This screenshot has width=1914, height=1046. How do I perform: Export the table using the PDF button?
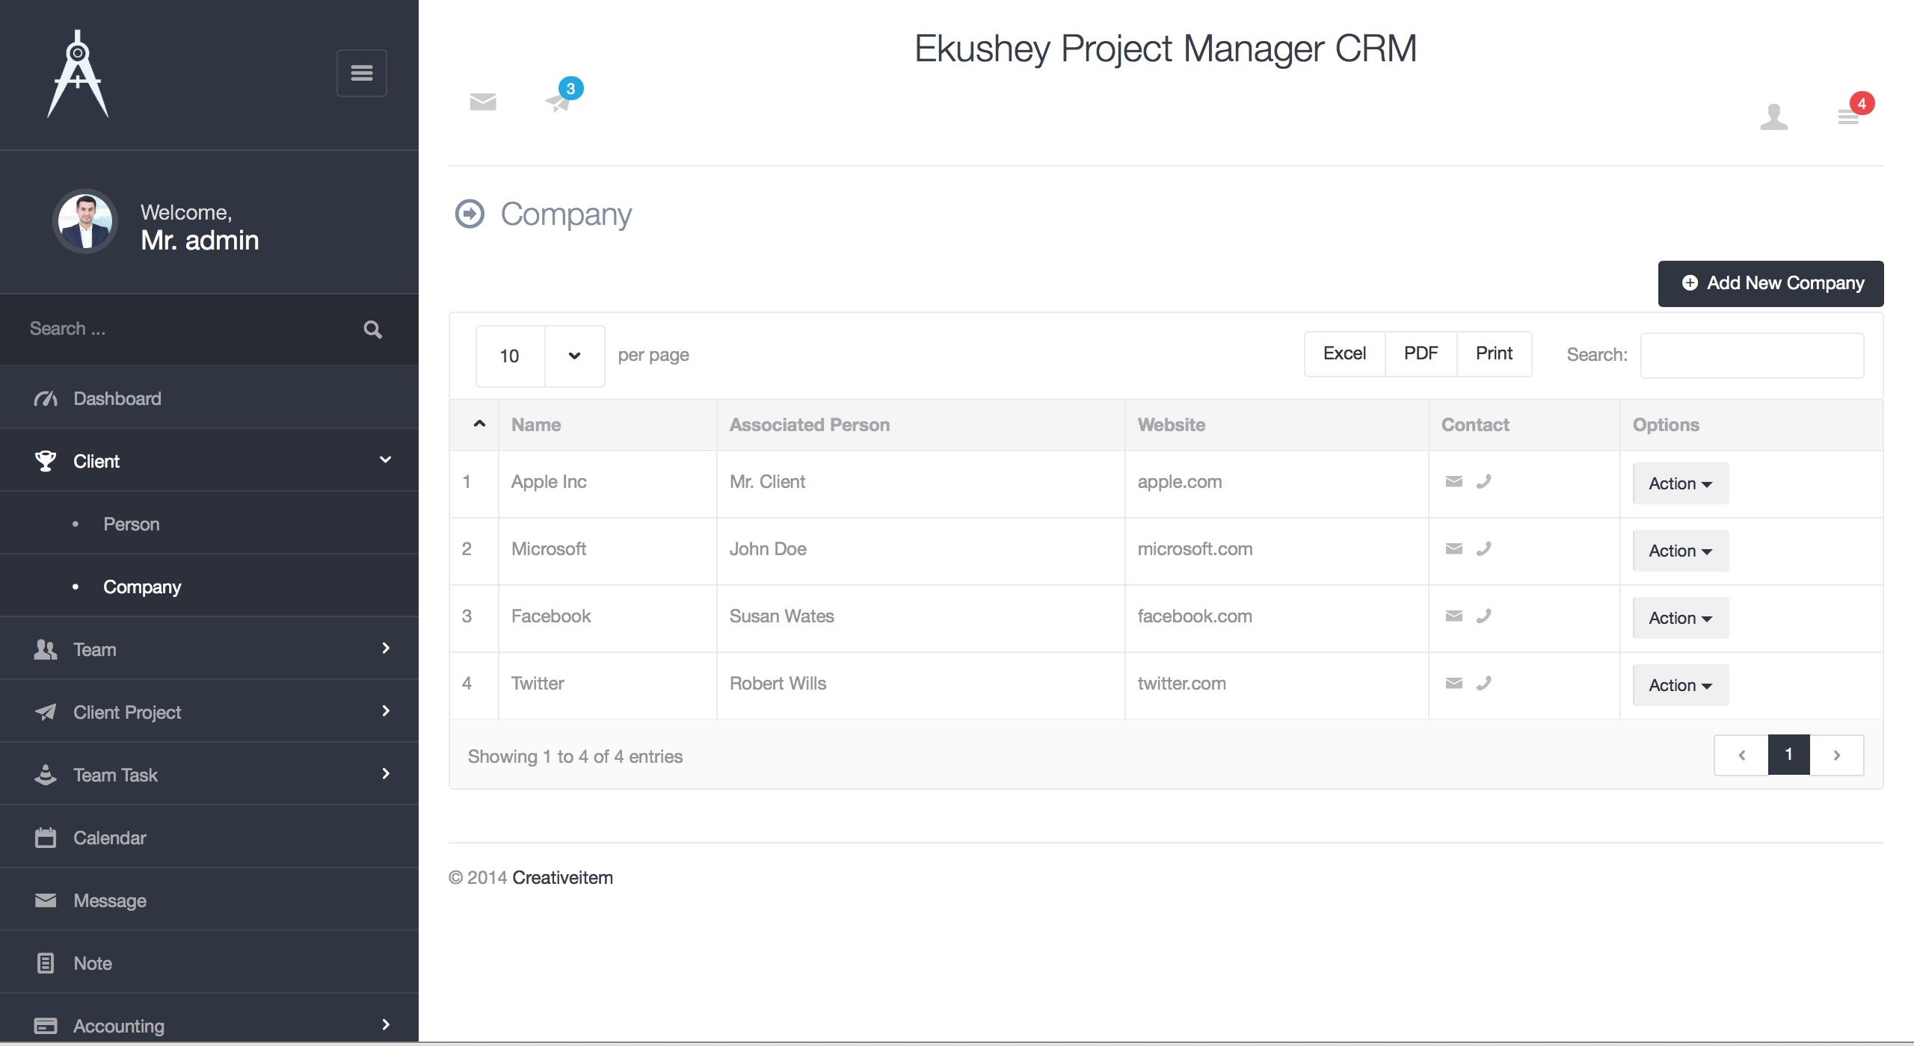point(1420,353)
